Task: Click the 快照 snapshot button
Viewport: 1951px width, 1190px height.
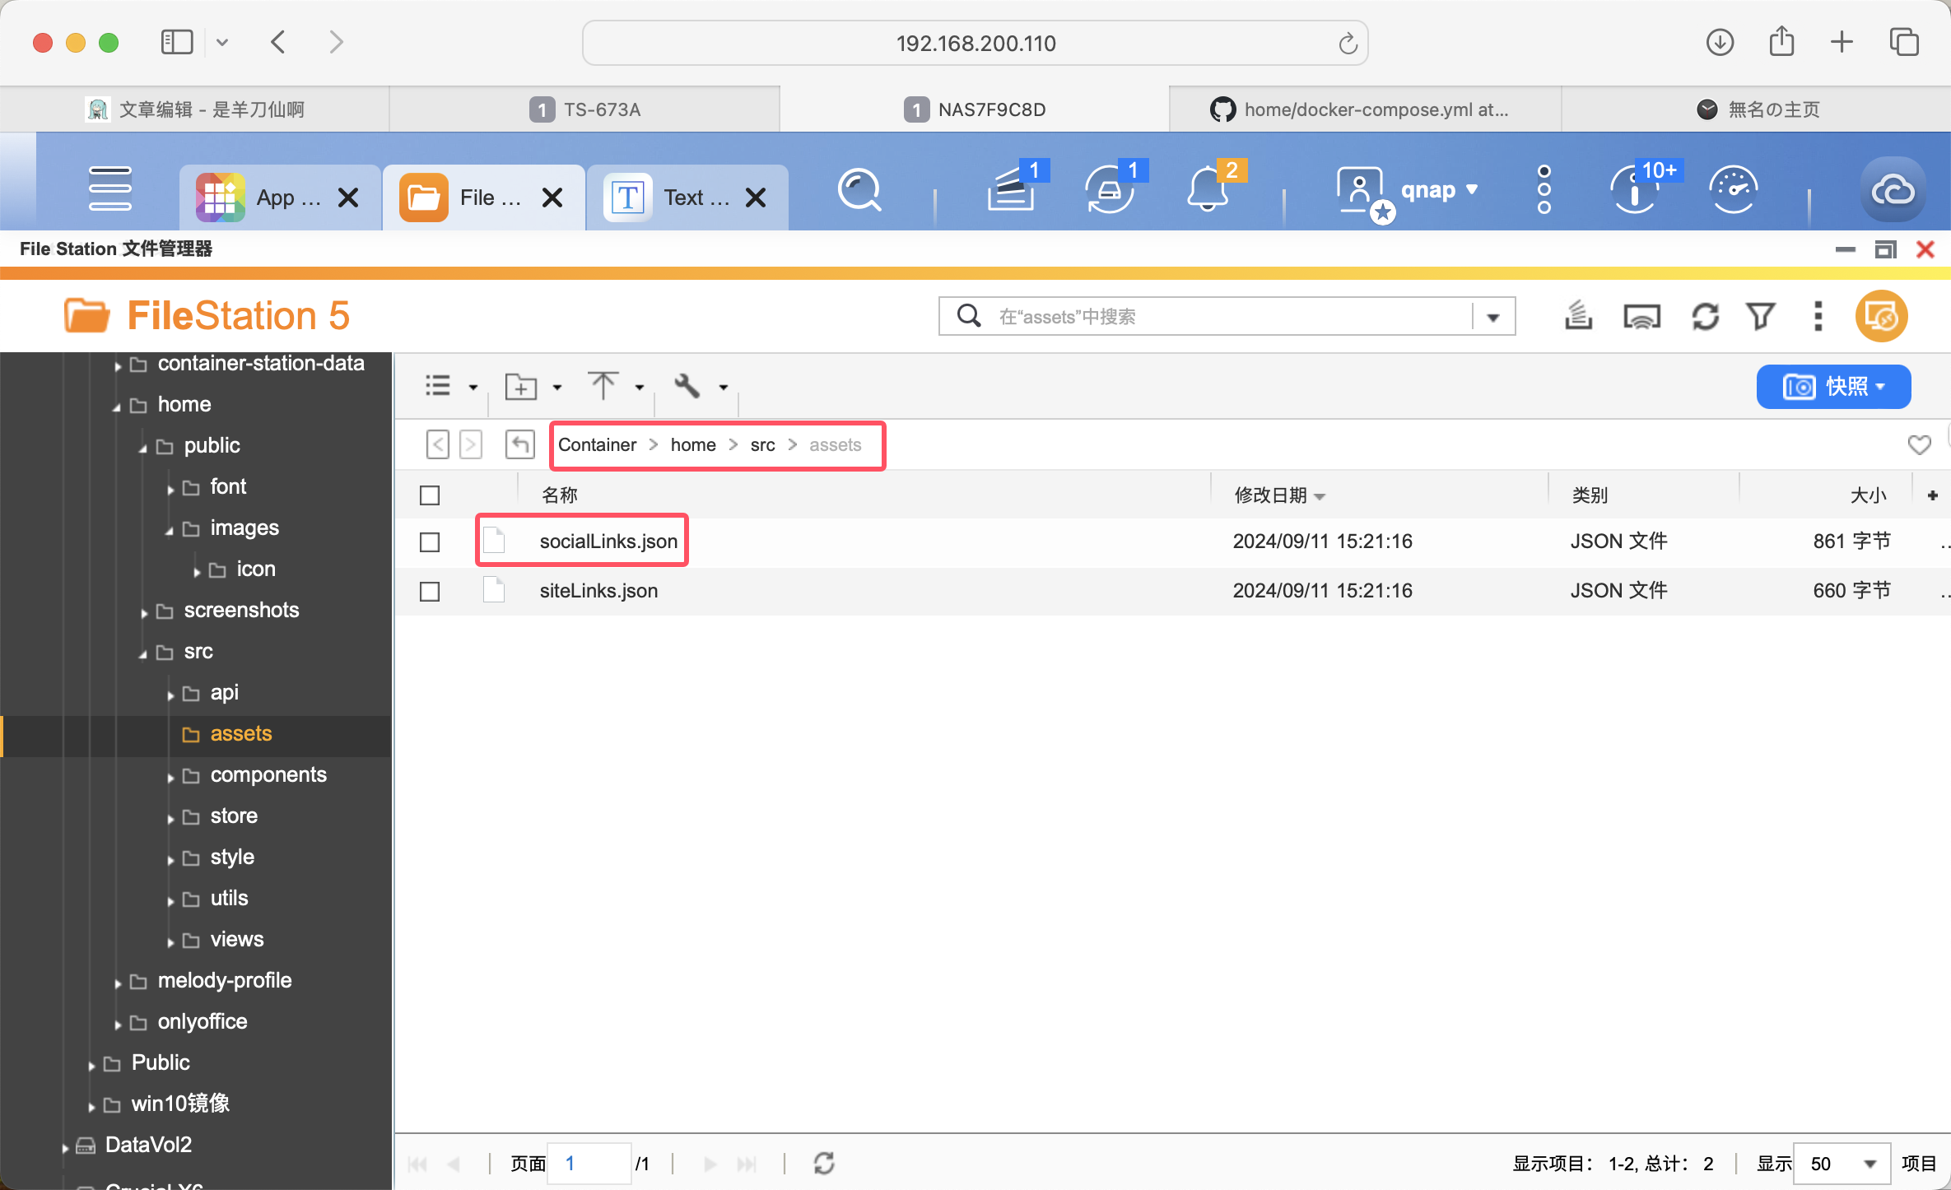Action: pos(1833,386)
